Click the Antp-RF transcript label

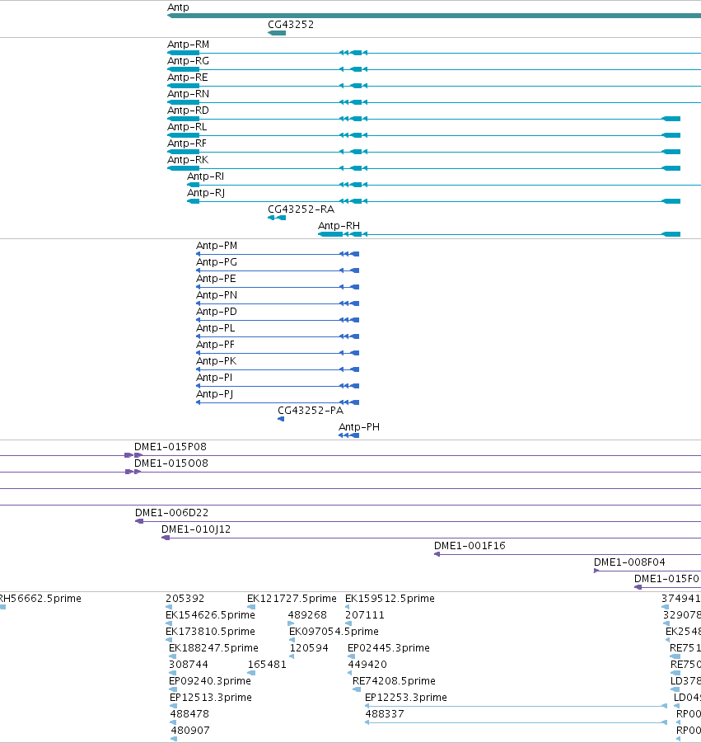187,143
